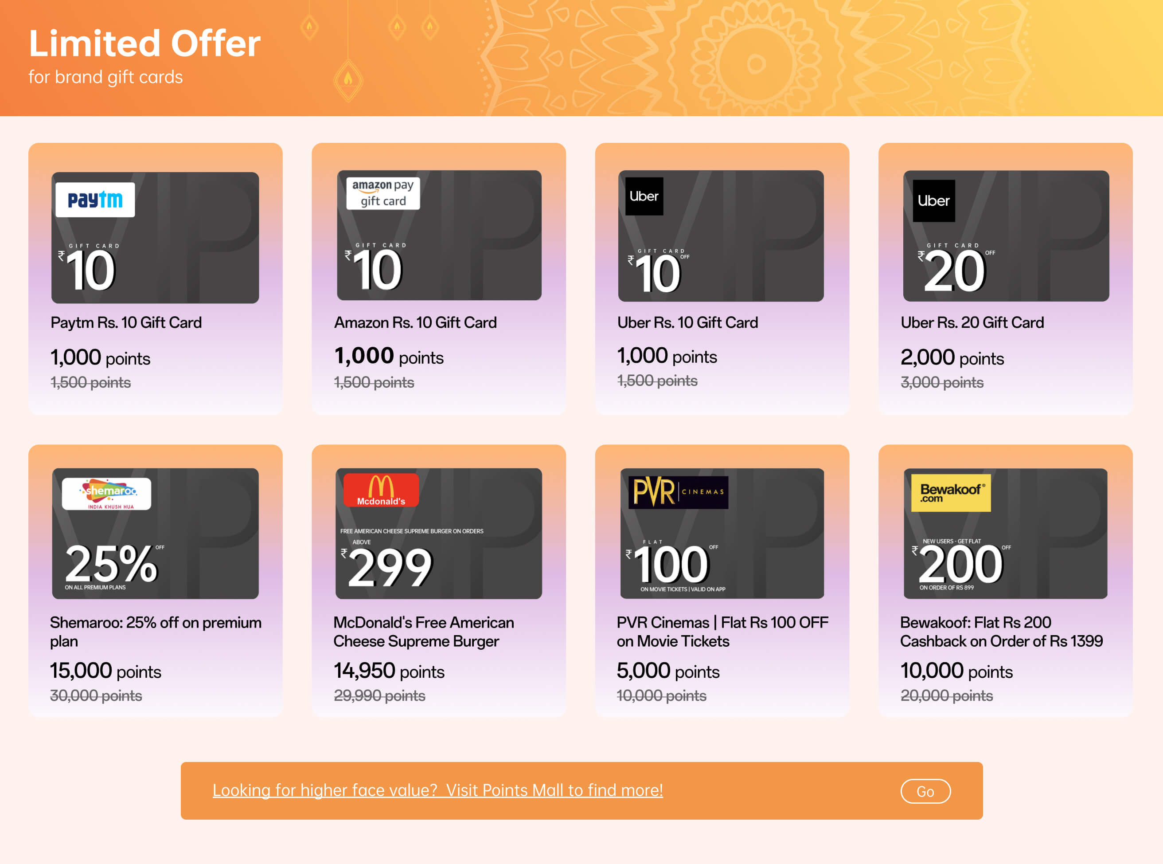
Task: Click the Uber logo on Rs. 10 card
Action: (644, 196)
